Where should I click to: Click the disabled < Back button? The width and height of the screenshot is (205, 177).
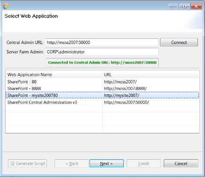72,163
